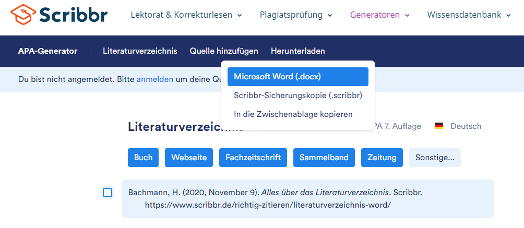Image resolution: width=524 pixels, height=228 pixels.
Task: Add a Buch source
Action: (143, 158)
